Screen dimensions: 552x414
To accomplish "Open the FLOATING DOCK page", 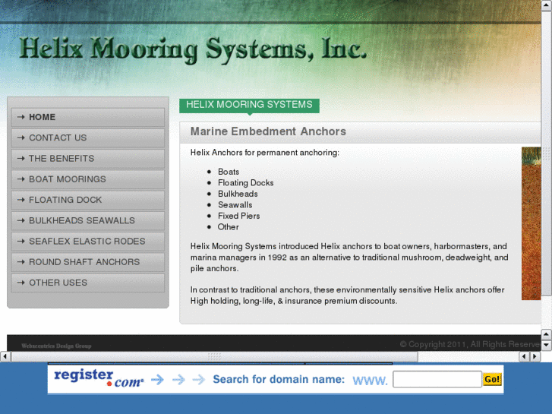I will [87, 200].
